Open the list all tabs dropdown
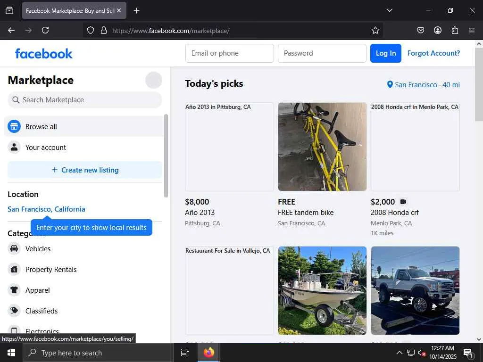 pos(389,10)
